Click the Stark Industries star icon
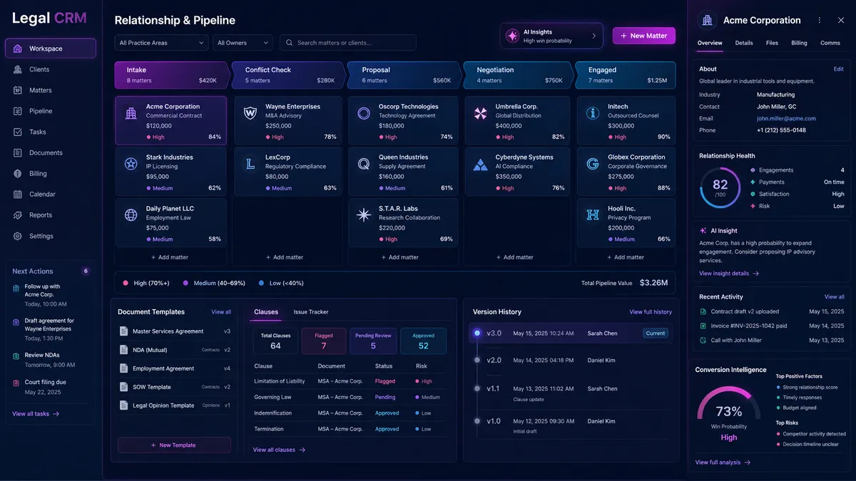This screenshot has width=856, height=481. click(x=131, y=164)
